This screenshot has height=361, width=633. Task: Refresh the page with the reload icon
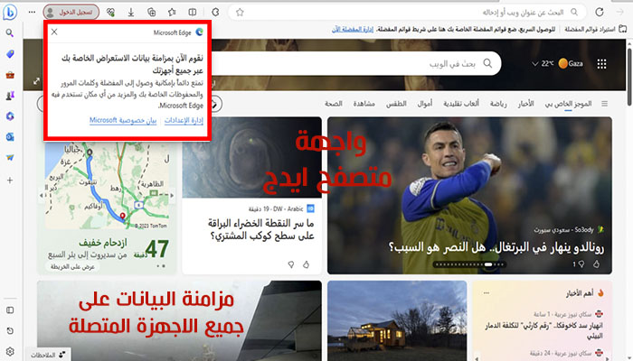click(x=600, y=12)
